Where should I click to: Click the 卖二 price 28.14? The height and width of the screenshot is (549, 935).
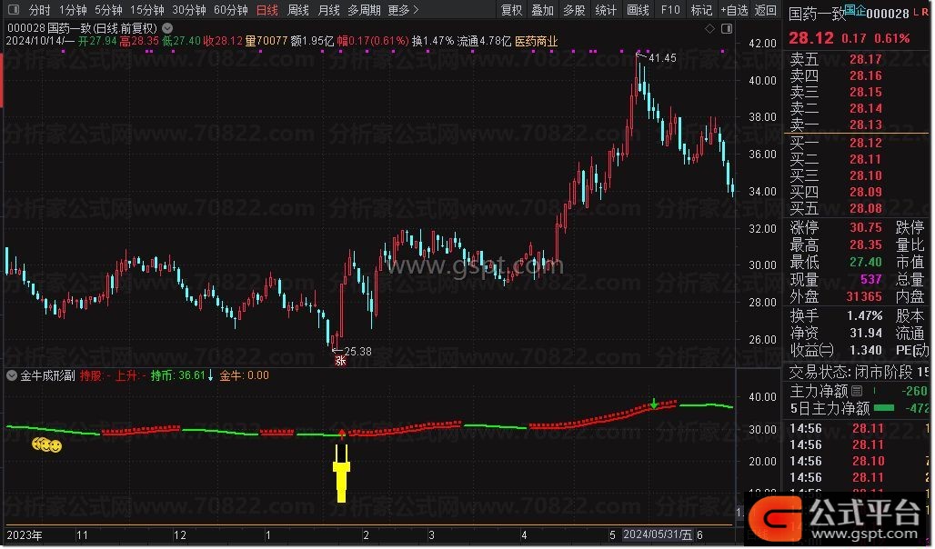(865, 108)
